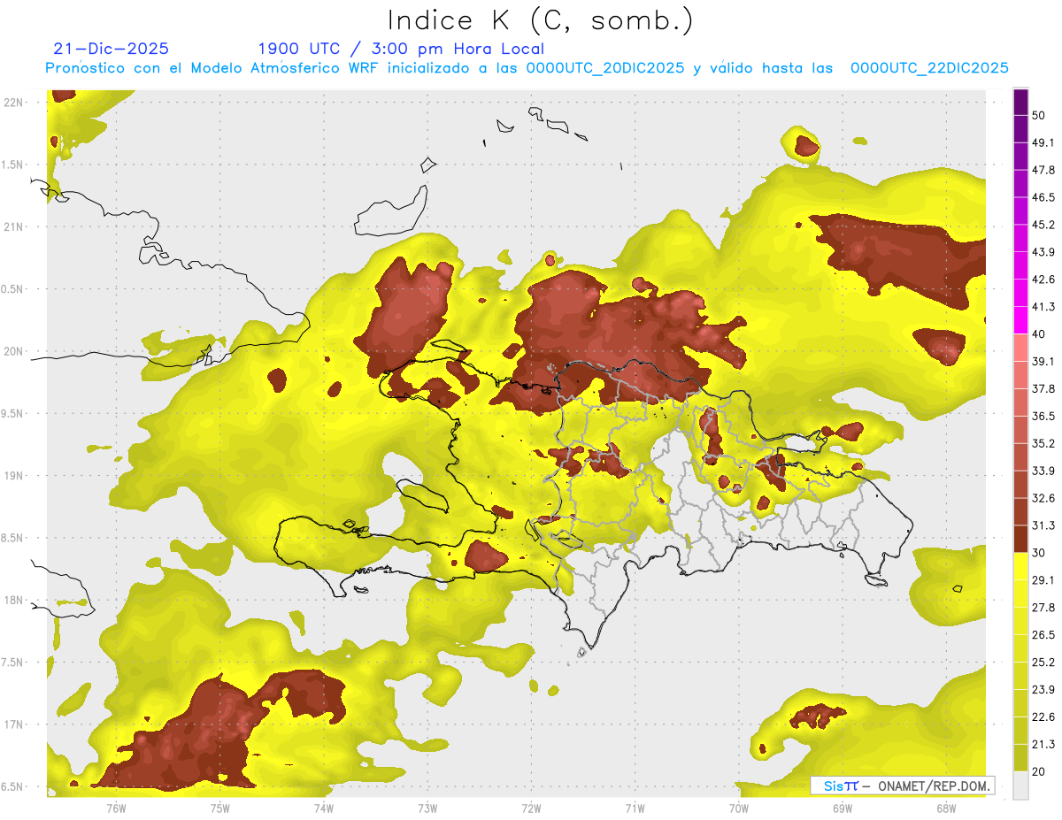Click the '17N' latitude label
Screen dimensions: 1062x820
coord(13,725)
